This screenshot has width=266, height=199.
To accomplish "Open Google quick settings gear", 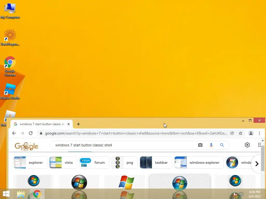I will (247, 145).
